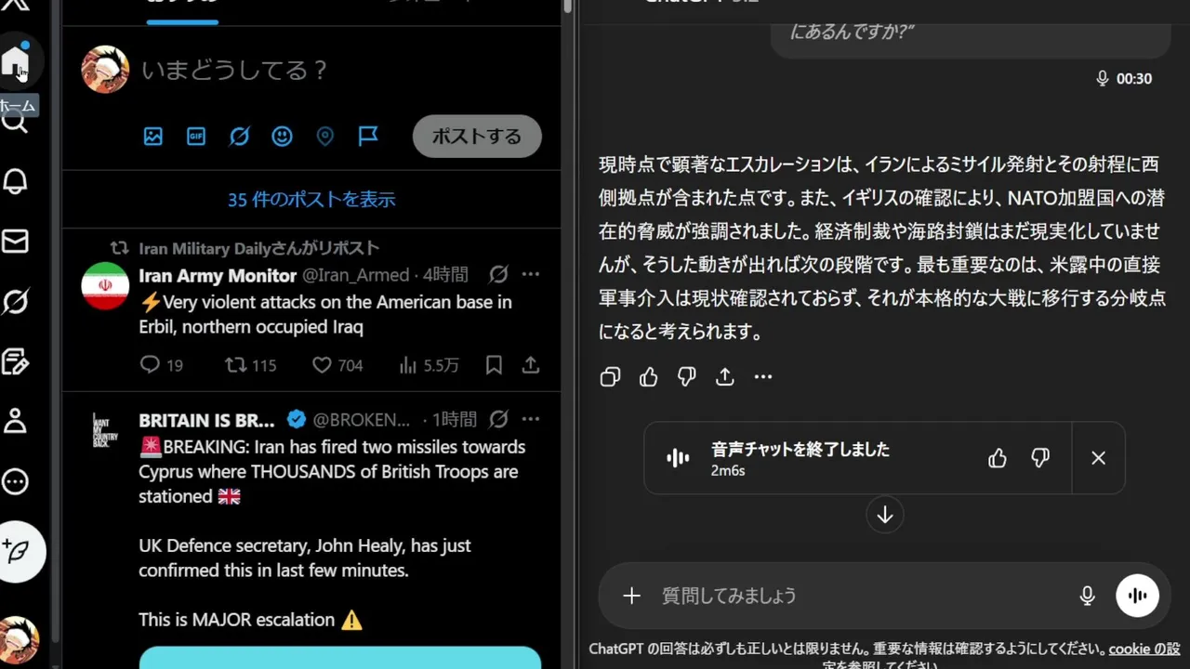Thumbs down the ChatGPT response

687,376
